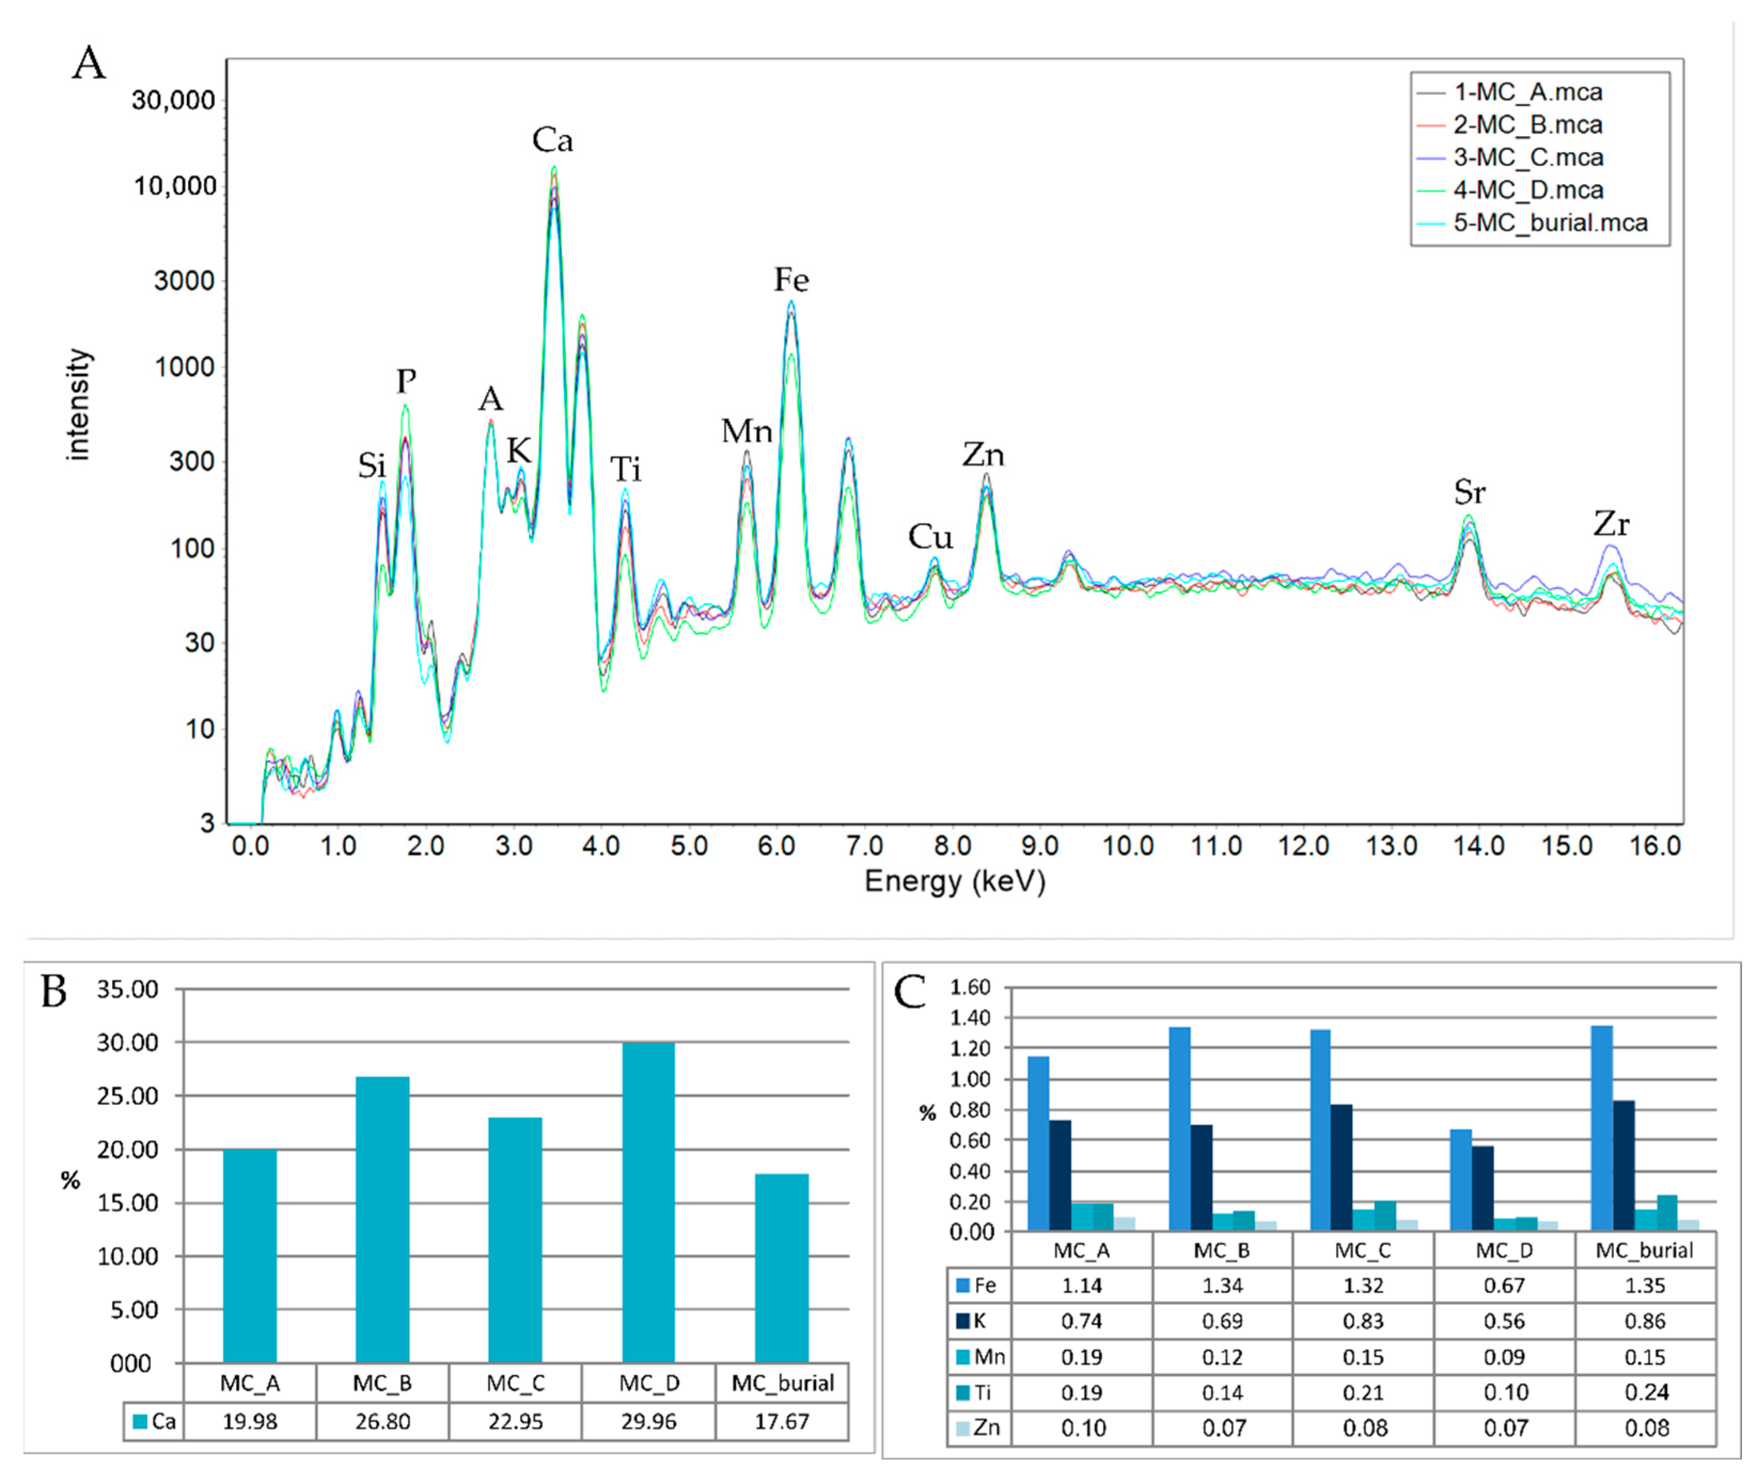The image size is (1757, 1472).
Task: Click the Energy (keV) axis title
Action: click(955, 881)
